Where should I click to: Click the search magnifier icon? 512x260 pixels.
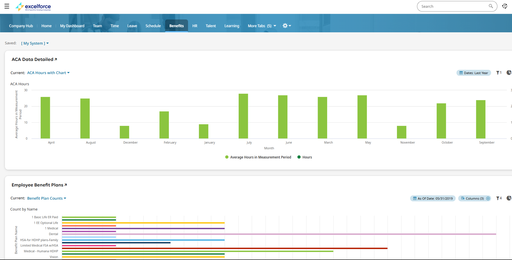coord(491,6)
